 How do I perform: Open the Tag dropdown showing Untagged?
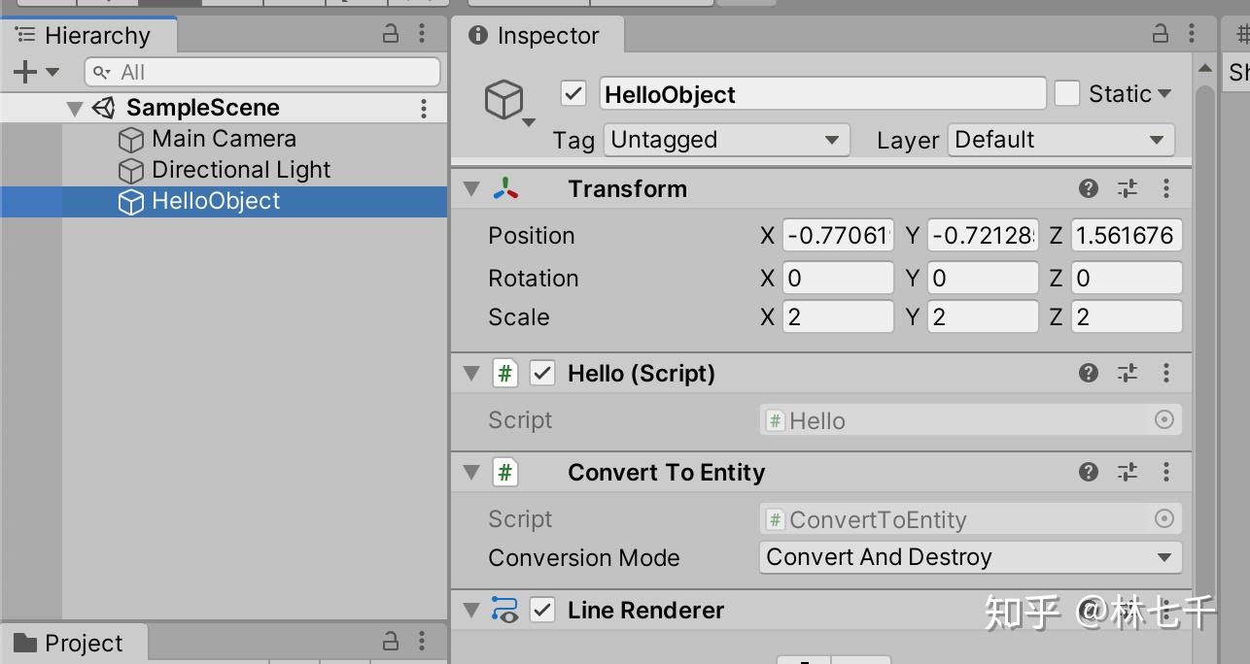point(725,140)
